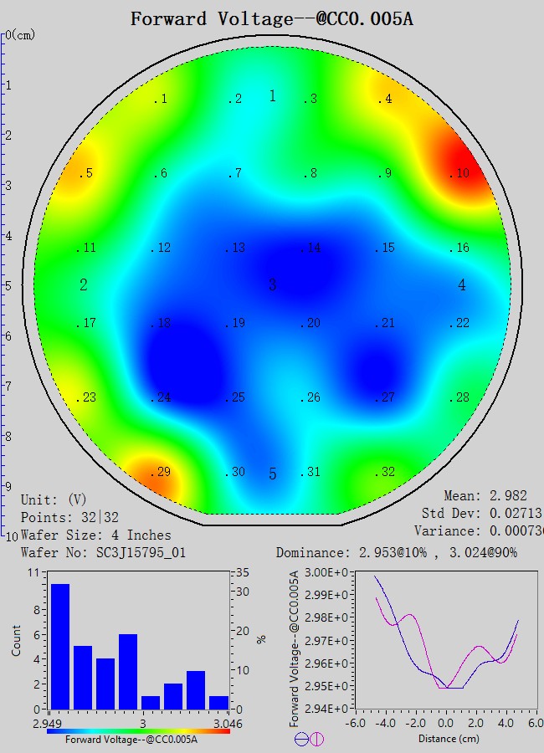The width and height of the screenshot is (544, 753).
Task: Click the vertical cm ruler on left
Action: click(x=3, y=284)
